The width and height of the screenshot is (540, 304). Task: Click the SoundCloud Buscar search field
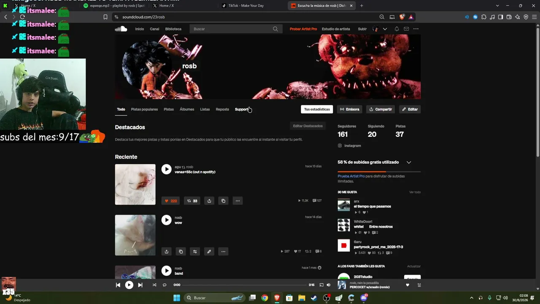click(235, 29)
